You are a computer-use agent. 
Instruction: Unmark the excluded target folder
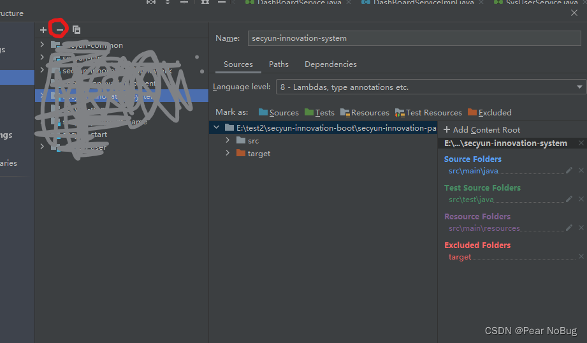coord(581,256)
